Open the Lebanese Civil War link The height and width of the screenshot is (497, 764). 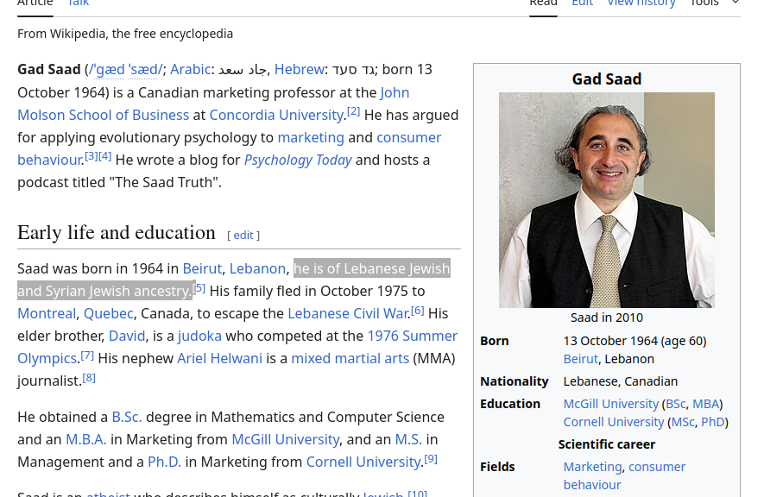coord(349,313)
